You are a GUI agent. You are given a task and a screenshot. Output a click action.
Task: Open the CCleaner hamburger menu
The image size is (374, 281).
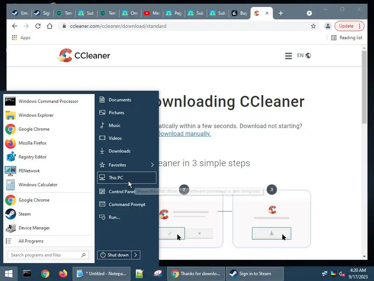(289, 56)
